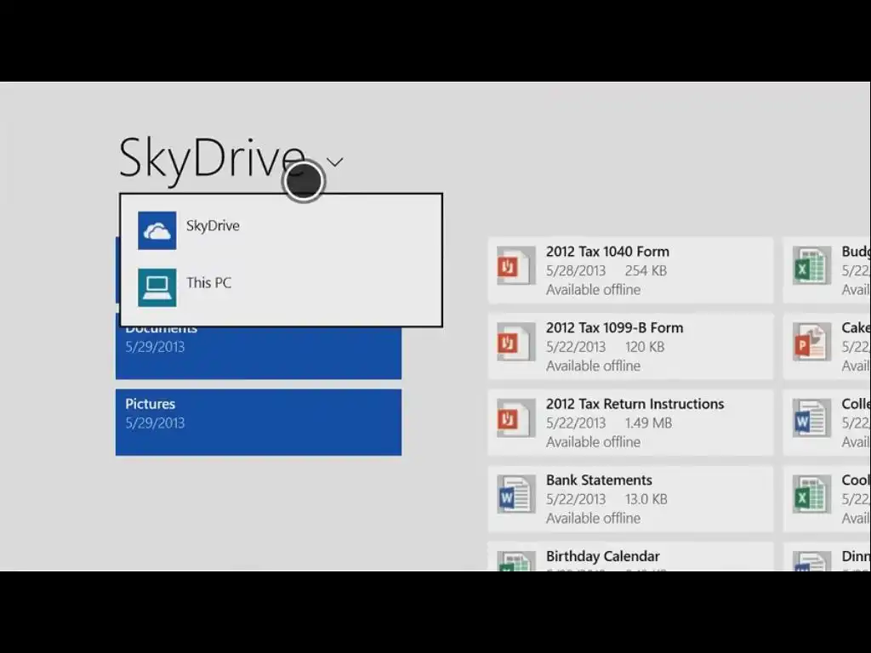Click the Excel icon beside the Budg file
The image size is (871, 653).
[811, 266]
